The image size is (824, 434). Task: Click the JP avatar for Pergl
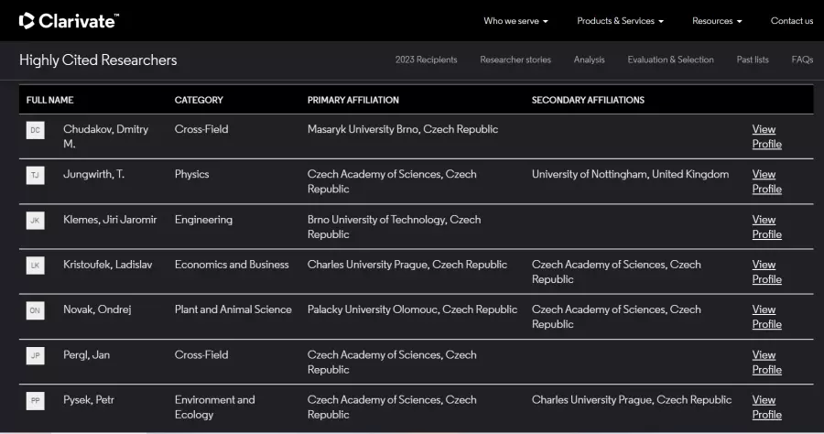[35, 355]
